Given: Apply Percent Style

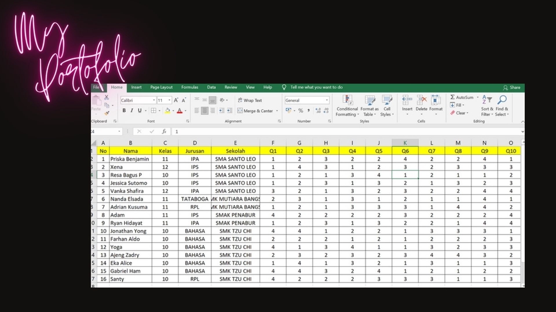Looking at the screenshot, I should click(301, 111).
